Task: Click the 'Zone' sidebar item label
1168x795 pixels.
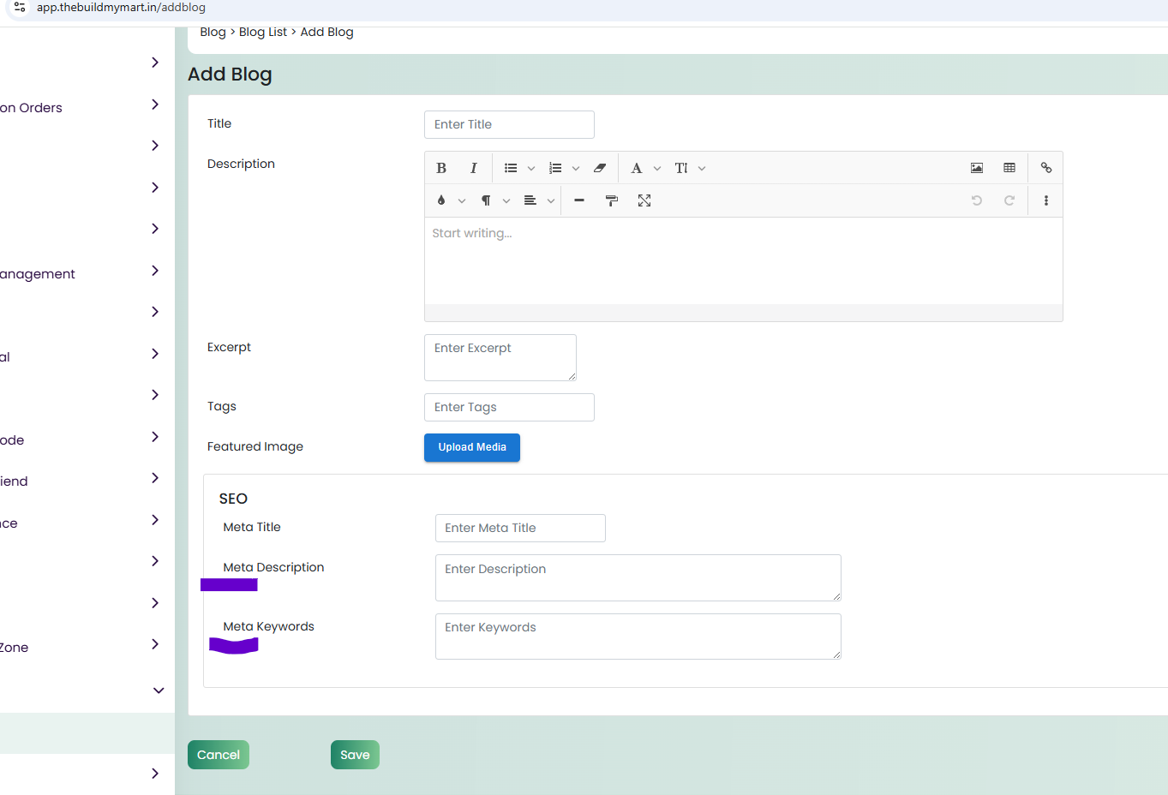Action: pos(15,648)
